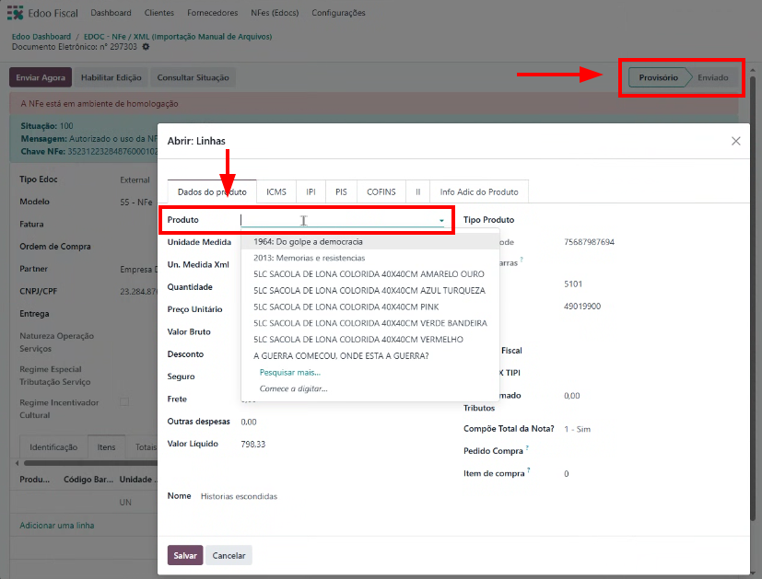The image size is (762, 579).
Task: Open the Configurações menu
Action: (x=338, y=13)
